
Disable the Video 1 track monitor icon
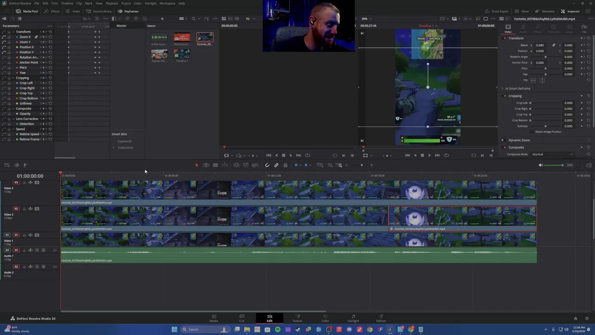click(x=37, y=235)
